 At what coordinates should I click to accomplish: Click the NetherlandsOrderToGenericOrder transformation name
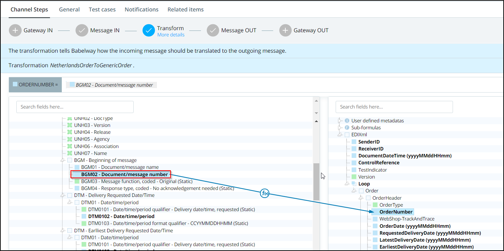point(91,65)
